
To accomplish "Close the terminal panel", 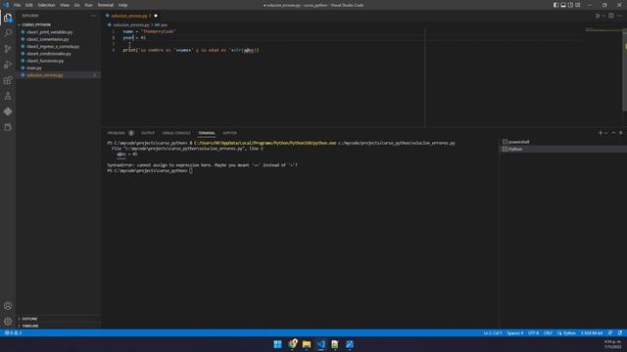I will (x=620, y=133).
